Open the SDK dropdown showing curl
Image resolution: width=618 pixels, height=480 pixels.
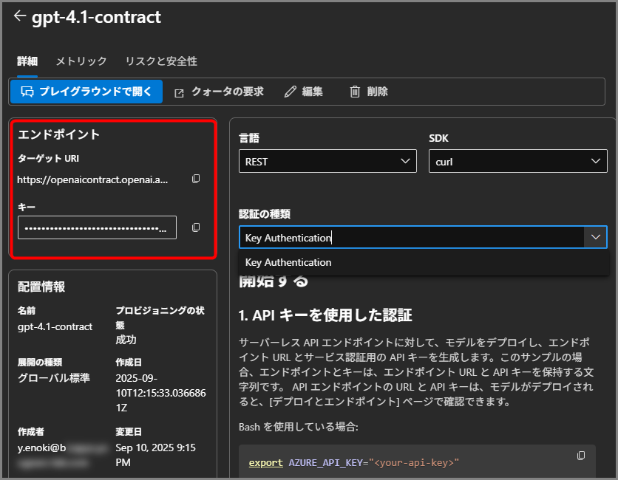coord(517,162)
